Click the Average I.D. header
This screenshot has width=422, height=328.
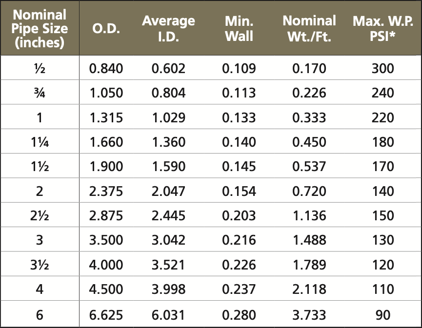pyautogui.click(x=168, y=29)
